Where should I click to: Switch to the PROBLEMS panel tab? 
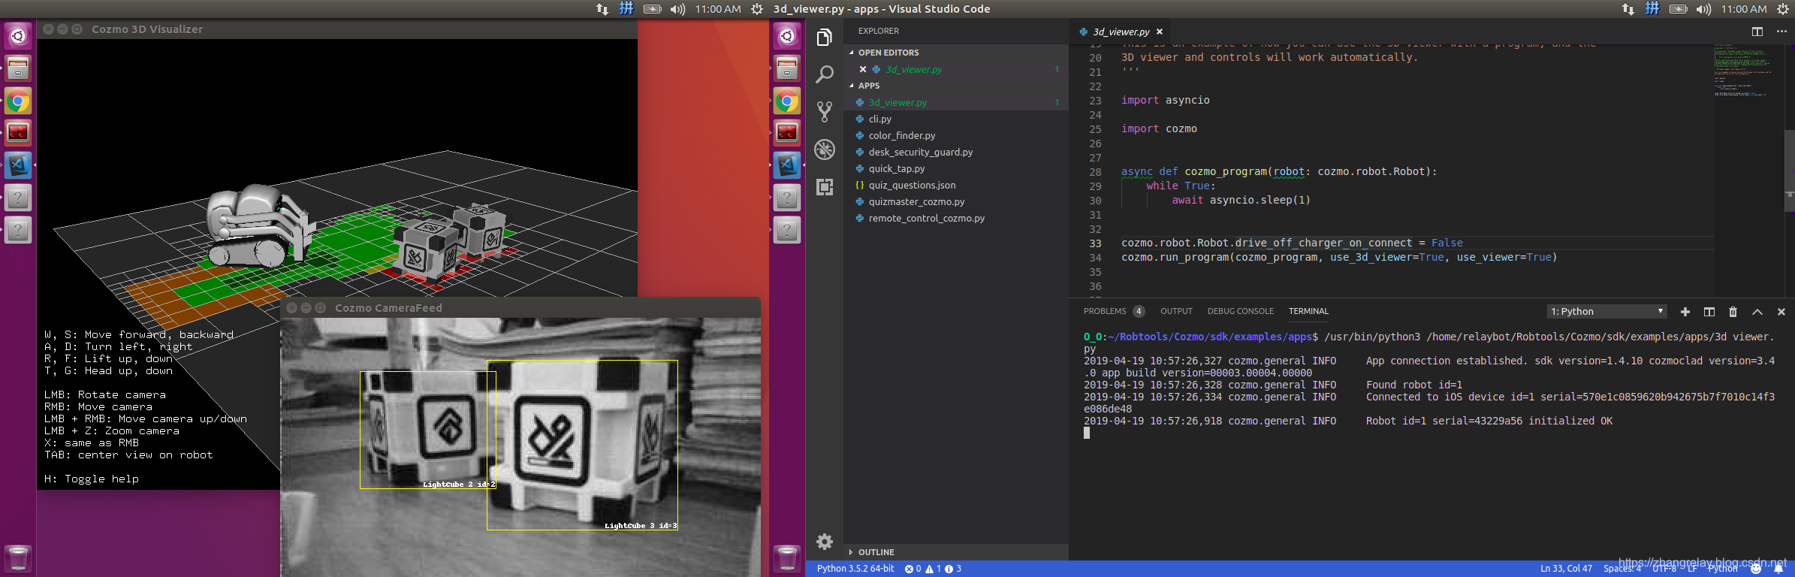[1105, 311]
